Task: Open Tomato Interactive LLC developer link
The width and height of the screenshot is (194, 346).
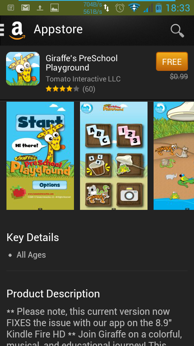Action: pos(83,79)
